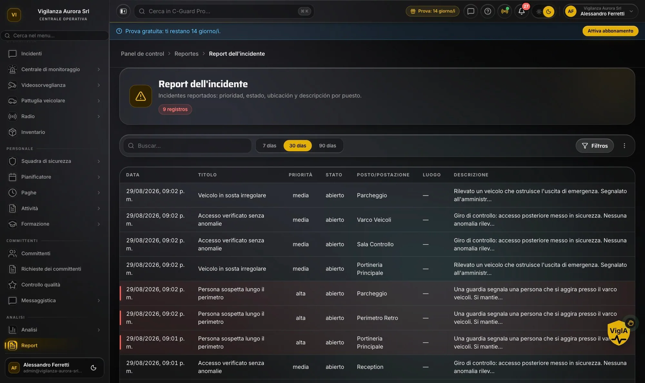Open the Varco Veicoli incident row

(x=377, y=220)
